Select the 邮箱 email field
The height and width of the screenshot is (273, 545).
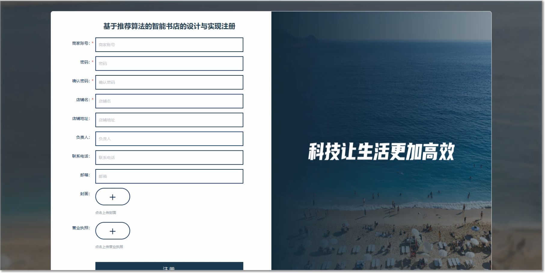point(169,176)
